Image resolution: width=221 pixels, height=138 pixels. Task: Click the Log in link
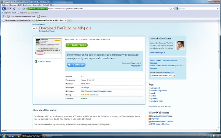pyautogui.click(x=160, y=106)
